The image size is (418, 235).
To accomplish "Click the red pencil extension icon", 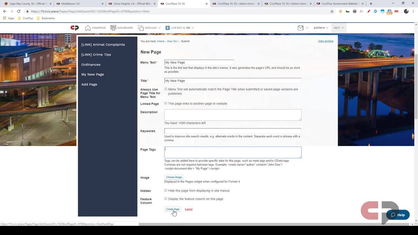I will click(x=368, y=11).
